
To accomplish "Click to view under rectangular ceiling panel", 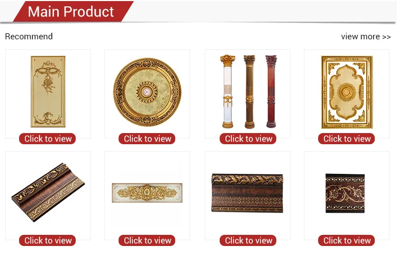I will (x=346, y=139).
